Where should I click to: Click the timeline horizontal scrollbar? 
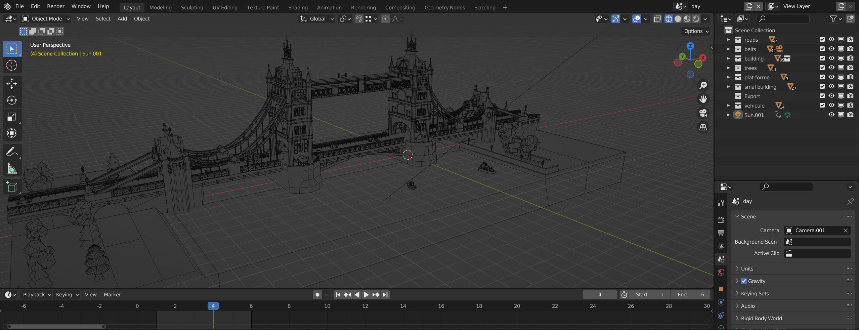pos(56,326)
